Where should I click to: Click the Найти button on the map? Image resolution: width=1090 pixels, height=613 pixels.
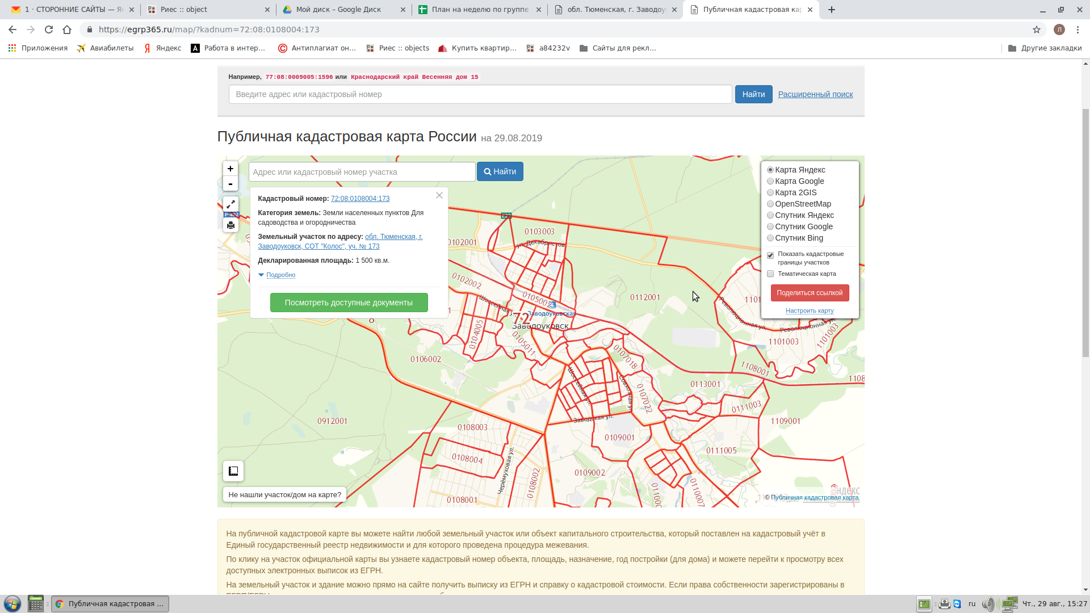point(500,171)
